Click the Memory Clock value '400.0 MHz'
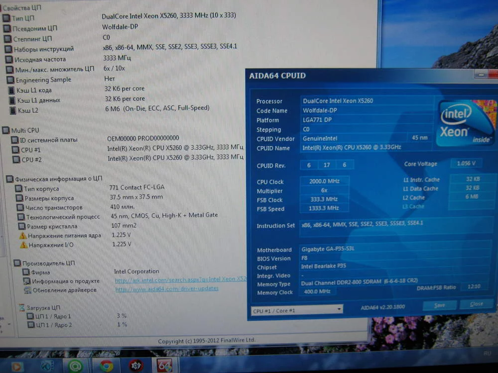 tap(317, 291)
